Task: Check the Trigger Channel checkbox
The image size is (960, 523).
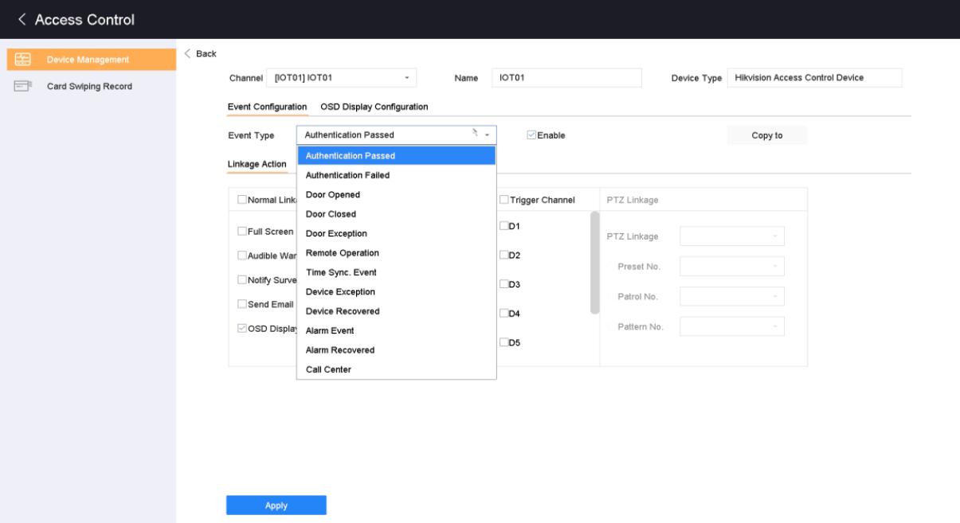Action: [504, 200]
